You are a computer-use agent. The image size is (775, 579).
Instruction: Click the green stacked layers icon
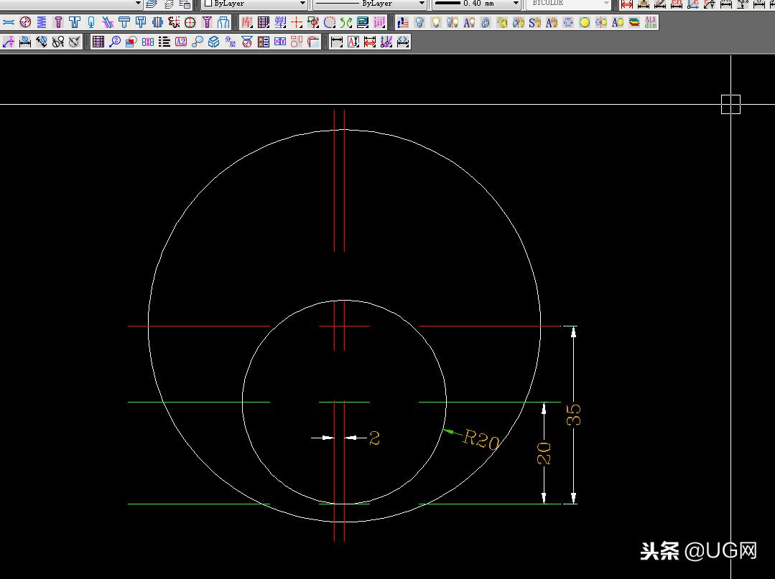point(634,22)
